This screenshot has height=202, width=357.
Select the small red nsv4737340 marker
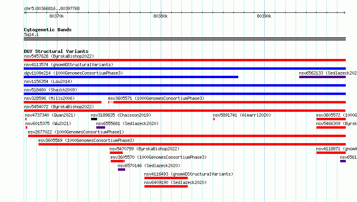pos(26,119)
